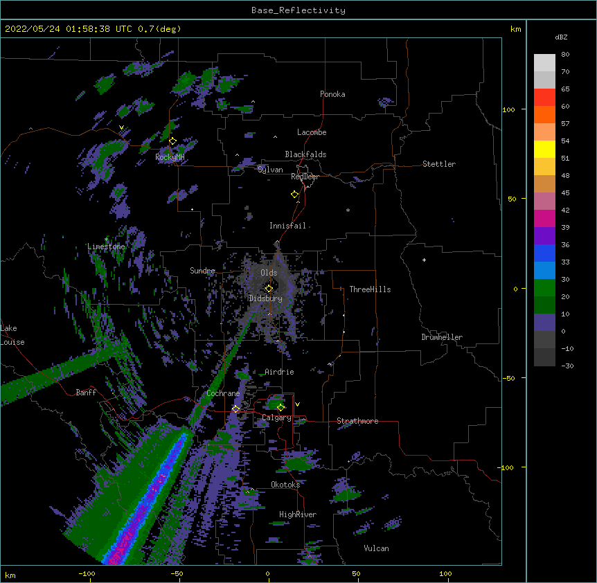Click the Calgary city label
The width and height of the screenshot is (597, 583).
276,418
